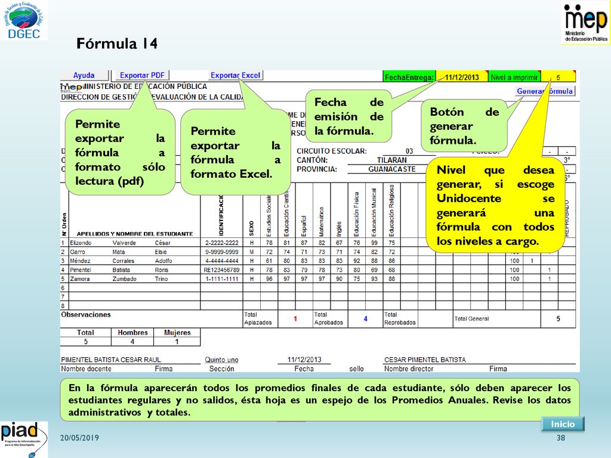Click the Quinto uno section text
This screenshot has width=611, height=458.
221,360
